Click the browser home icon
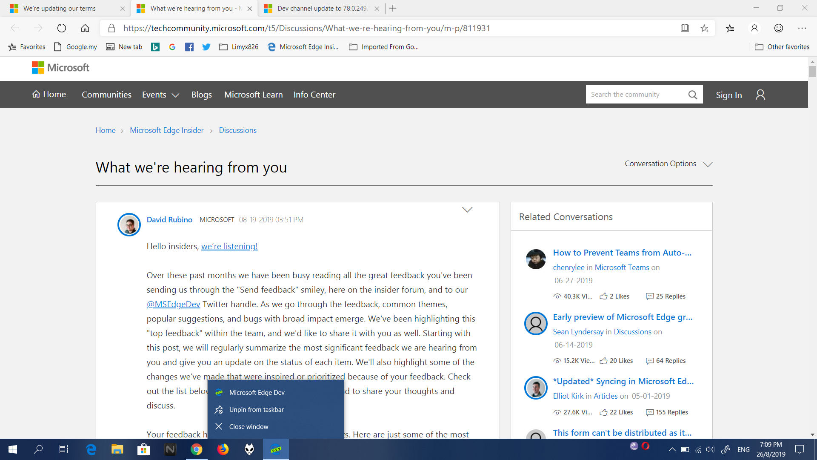Image resolution: width=817 pixels, height=460 pixels. [85, 28]
